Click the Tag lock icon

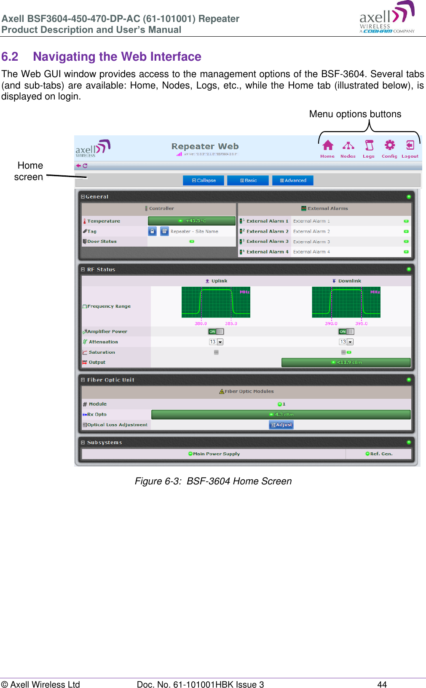153,231
